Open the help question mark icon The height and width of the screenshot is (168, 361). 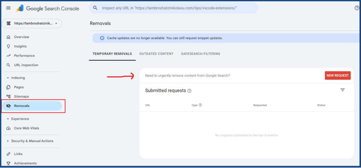coord(357,8)
